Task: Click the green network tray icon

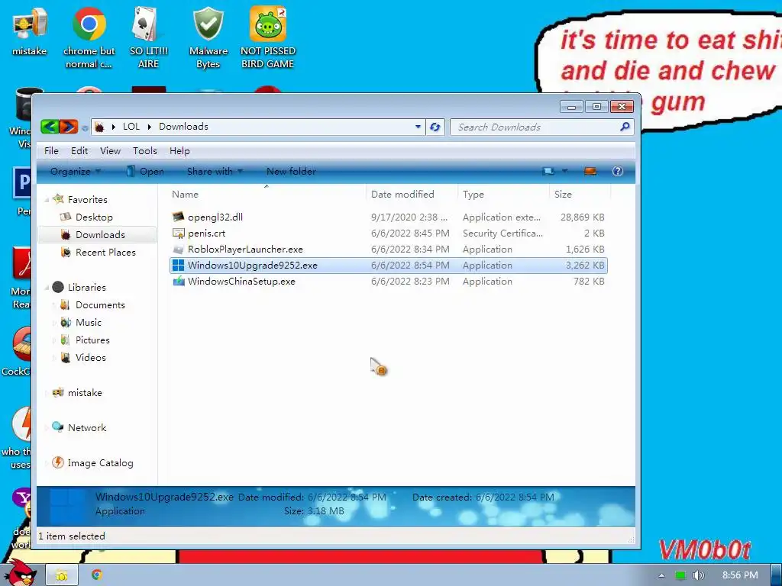Action: point(680,575)
